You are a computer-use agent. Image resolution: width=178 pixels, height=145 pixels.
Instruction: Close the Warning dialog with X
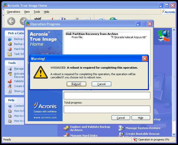(x=145, y=59)
